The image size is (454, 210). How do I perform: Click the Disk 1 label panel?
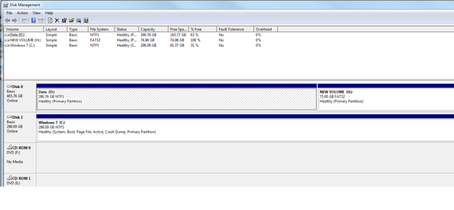pyautogui.click(x=20, y=128)
